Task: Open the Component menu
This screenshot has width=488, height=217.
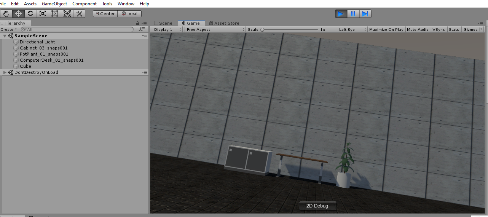Action: (85, 4)
